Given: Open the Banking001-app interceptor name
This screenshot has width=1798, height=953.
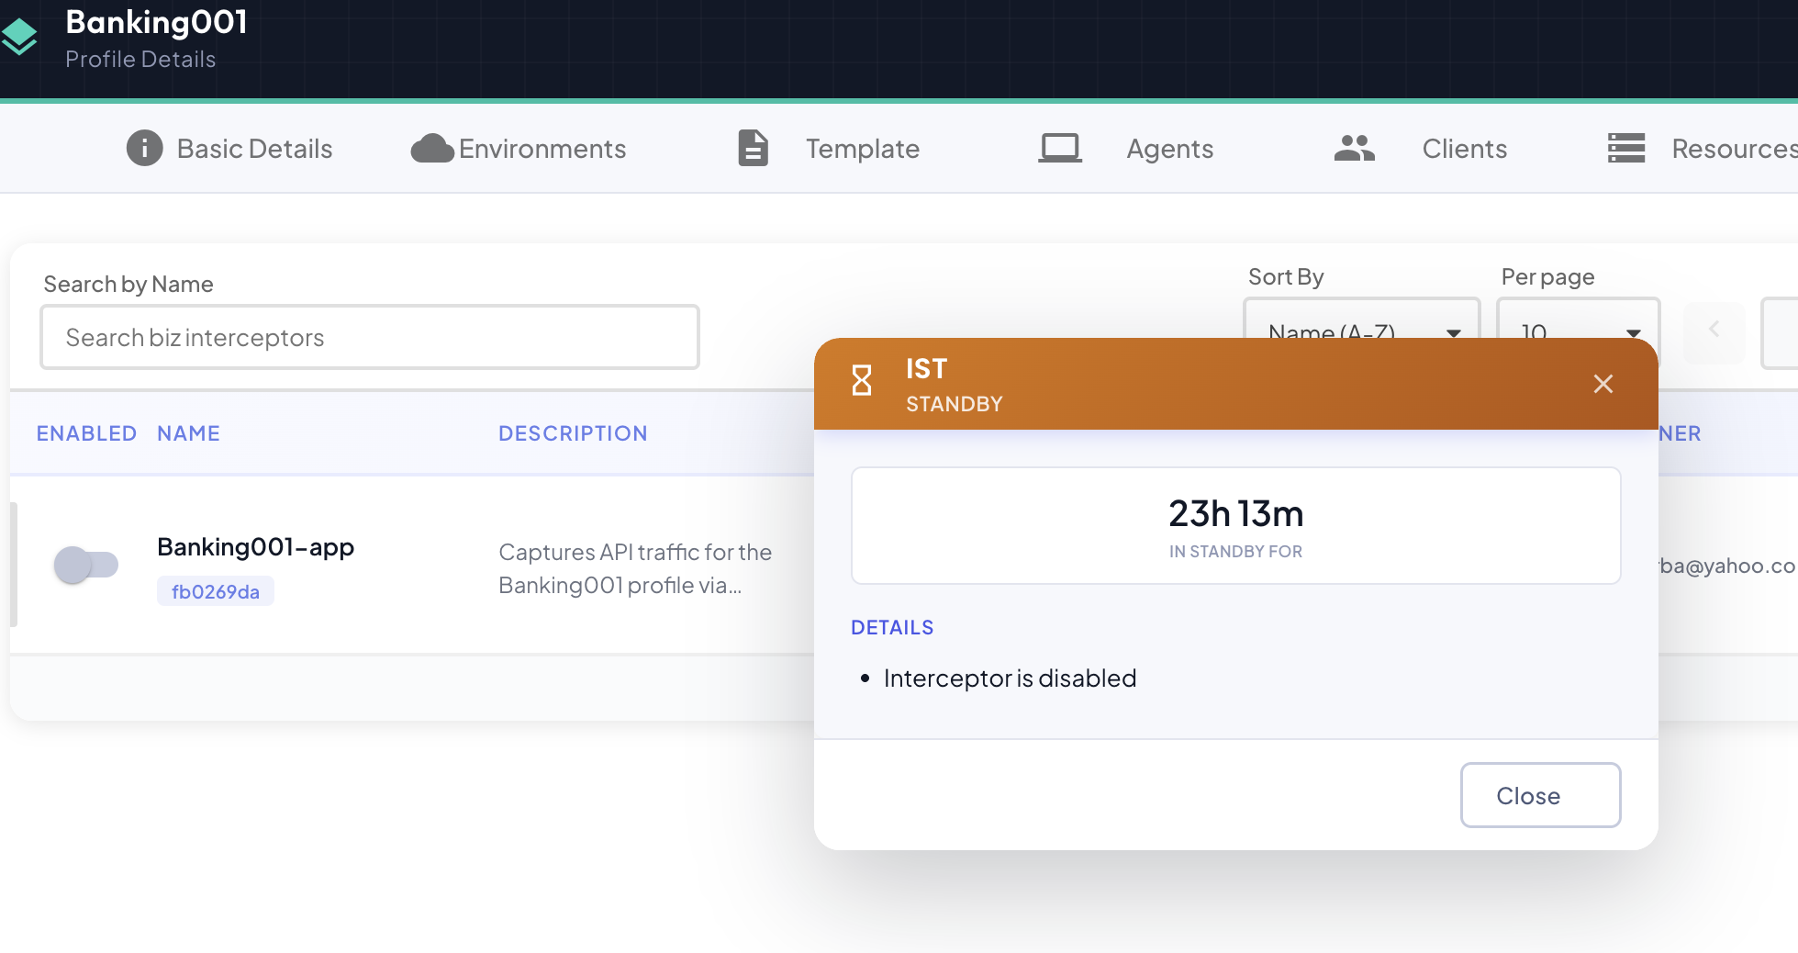Looking at the screenshot, I should coord(256,547).
